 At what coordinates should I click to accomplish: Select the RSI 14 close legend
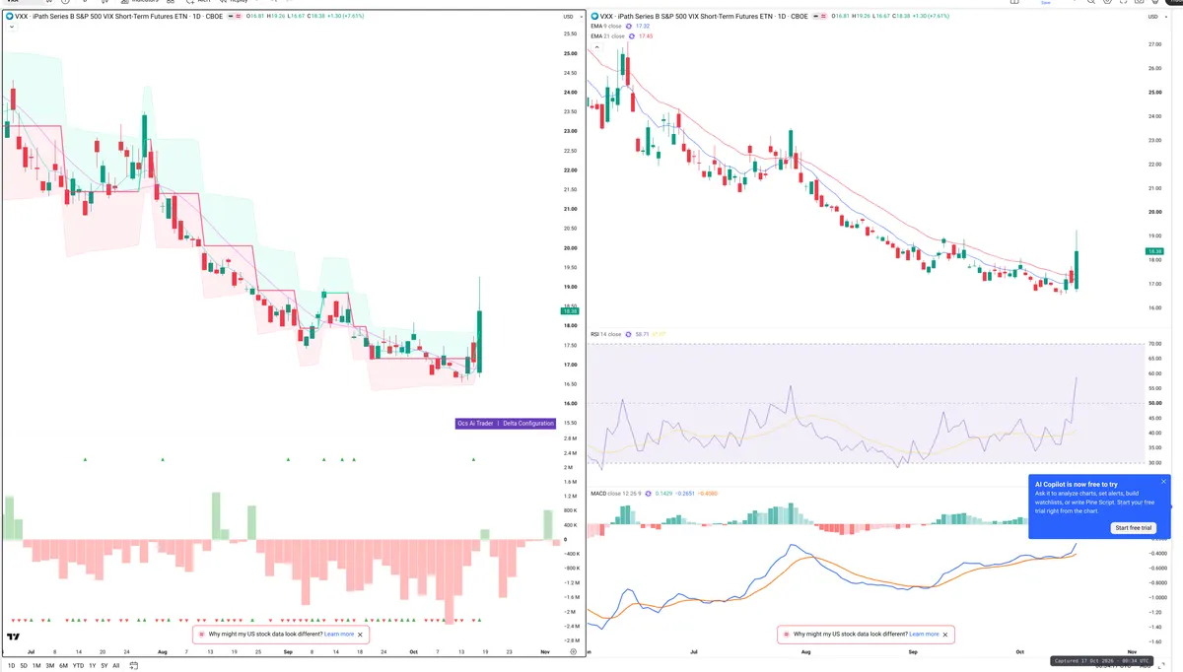(605, 335)
